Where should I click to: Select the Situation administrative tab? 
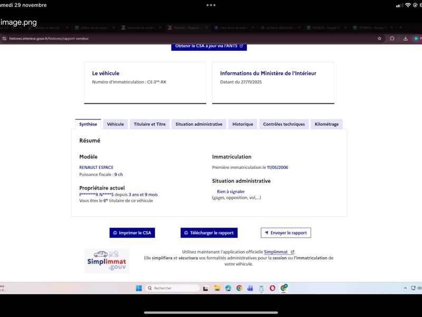point(199,124)
